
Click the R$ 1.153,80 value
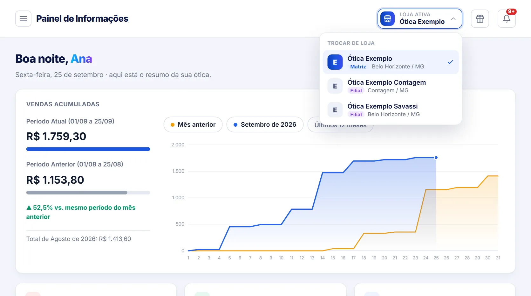point(55,180)
